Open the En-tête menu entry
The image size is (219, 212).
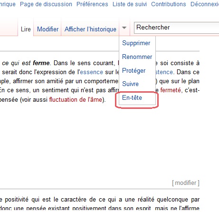(x=132, y=97)
